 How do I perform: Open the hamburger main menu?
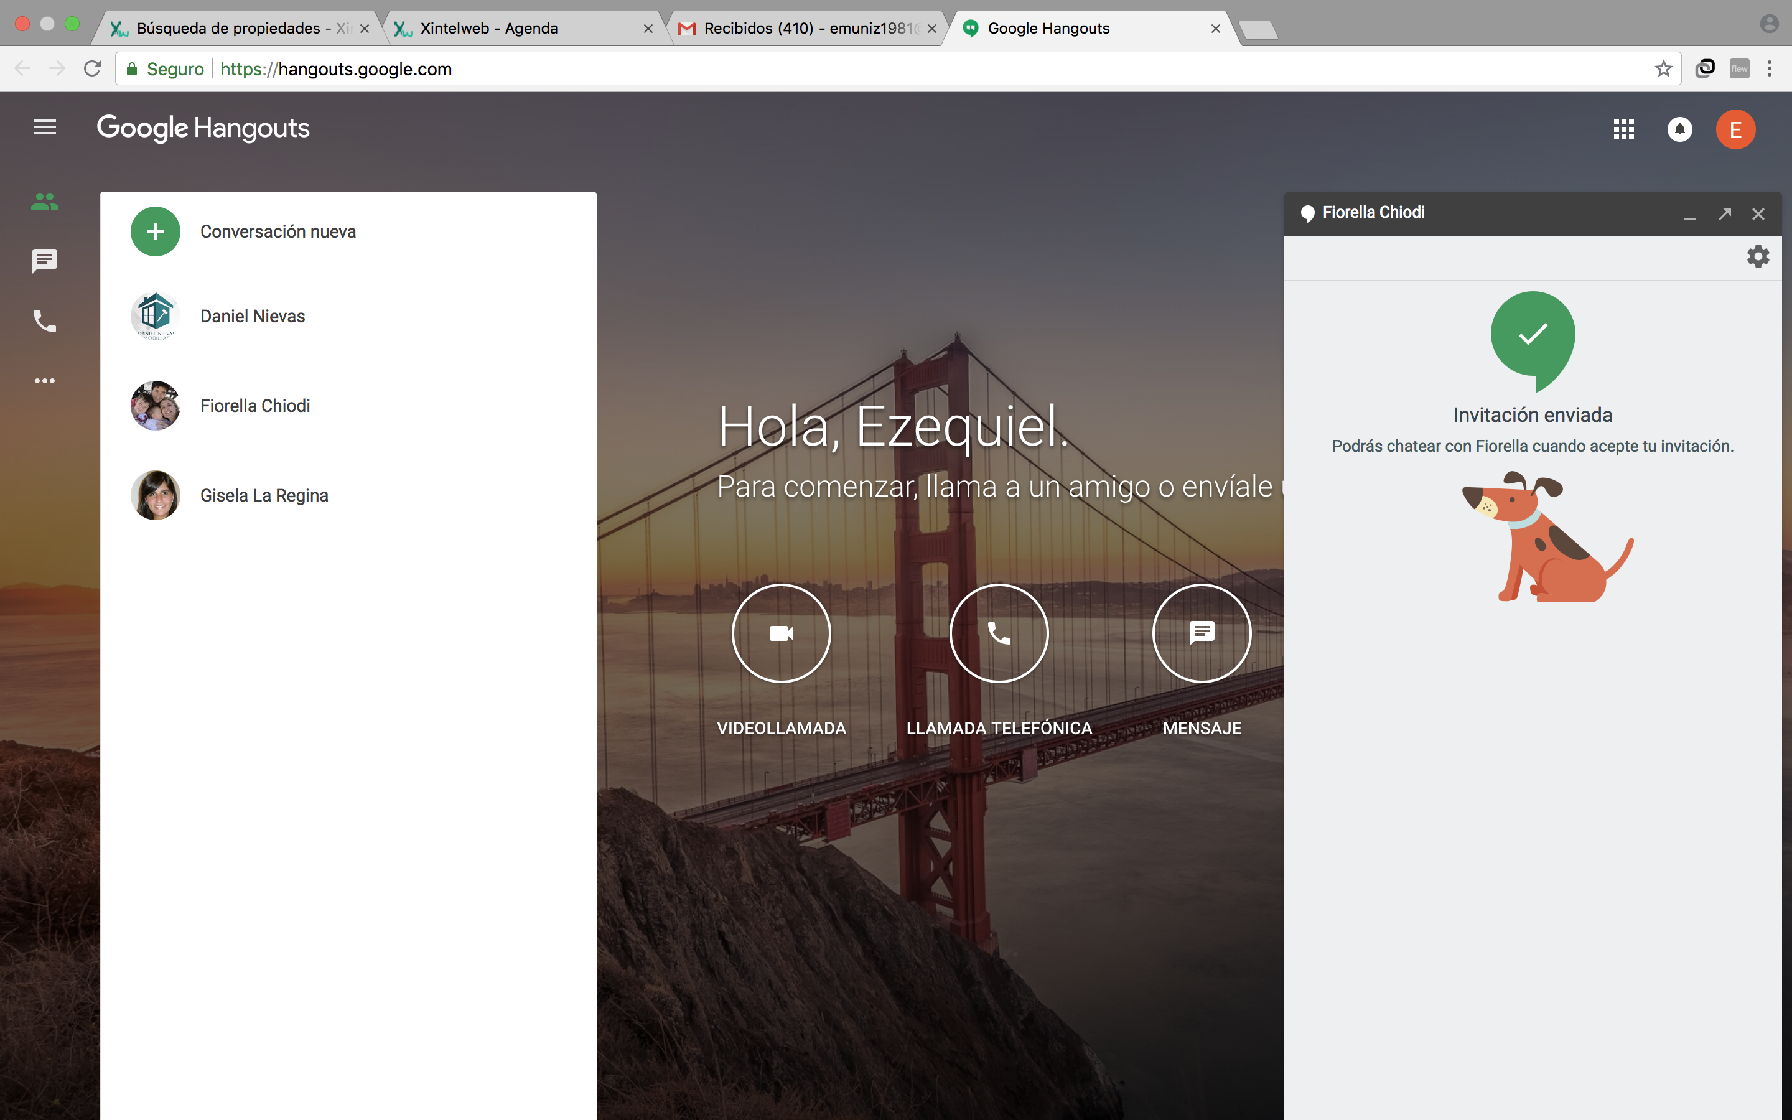(x=44, y=128)
